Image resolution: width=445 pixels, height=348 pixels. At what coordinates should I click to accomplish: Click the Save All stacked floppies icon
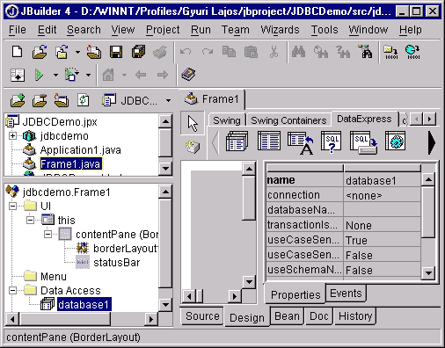[138, 52]
